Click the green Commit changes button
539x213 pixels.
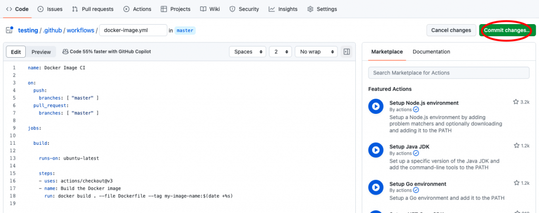coord(507,30)
